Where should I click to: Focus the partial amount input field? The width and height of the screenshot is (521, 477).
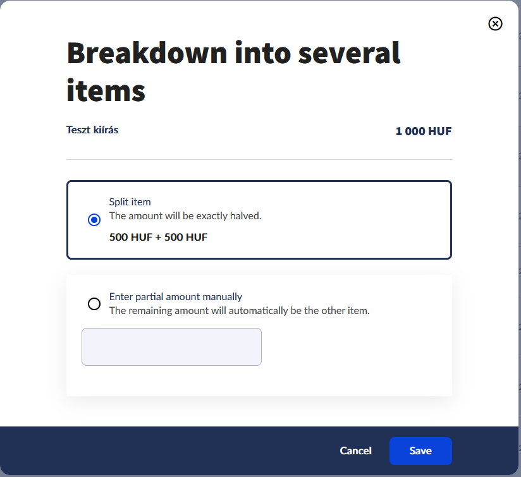[x=171, y=347]
